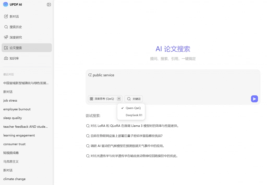Click search icon beside AI climate model suggestion
The height and width of the screenshot is (185, 267).
(x=88, y=146)
